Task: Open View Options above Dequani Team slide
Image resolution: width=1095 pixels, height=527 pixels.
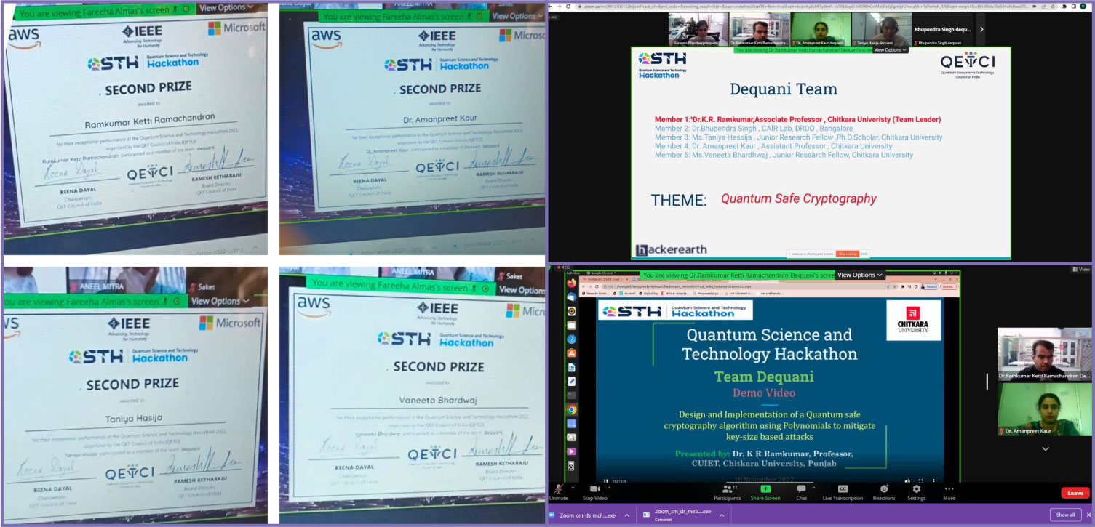Action: [890, 50]
